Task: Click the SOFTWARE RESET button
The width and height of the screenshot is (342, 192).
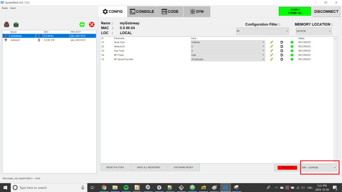Action: coord(183,167)
